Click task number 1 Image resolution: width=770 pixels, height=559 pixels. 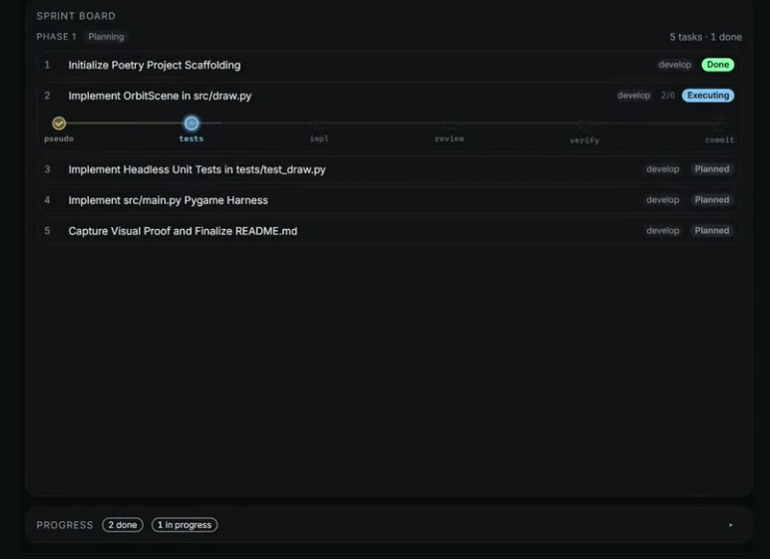point(47,65)
